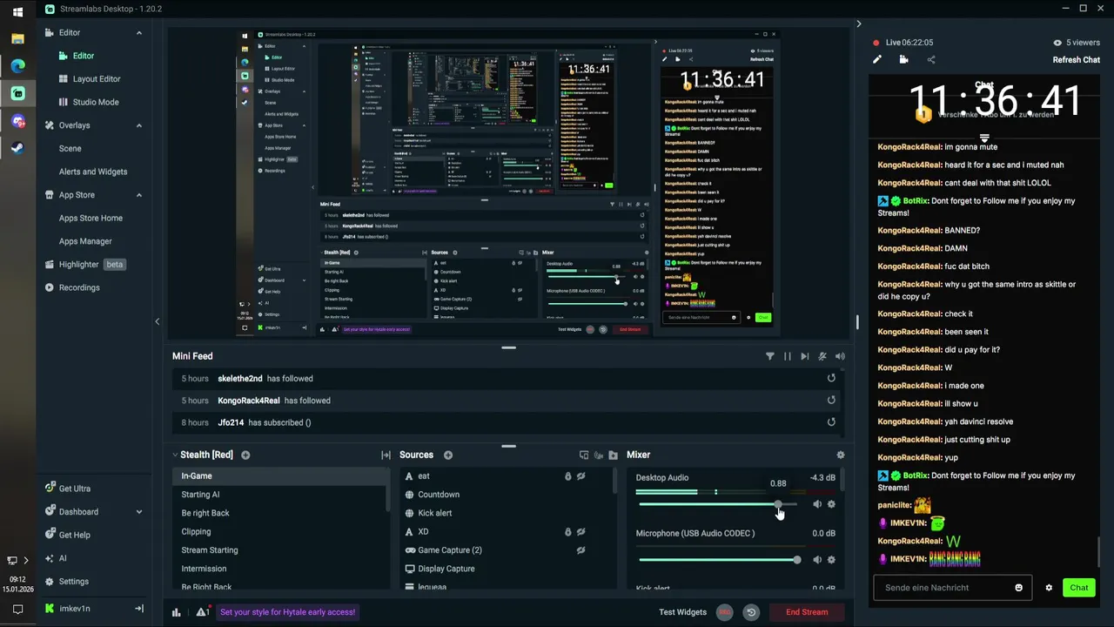Collapse the App Store section chevron

point(138,195)
